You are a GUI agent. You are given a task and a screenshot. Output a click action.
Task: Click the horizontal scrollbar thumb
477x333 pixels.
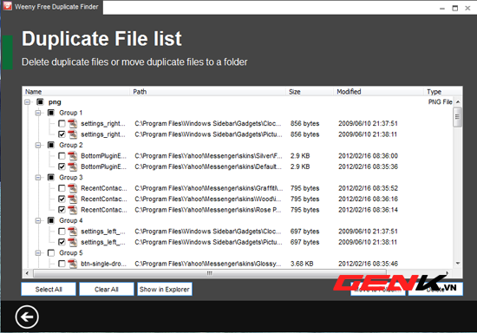(210, 273)
